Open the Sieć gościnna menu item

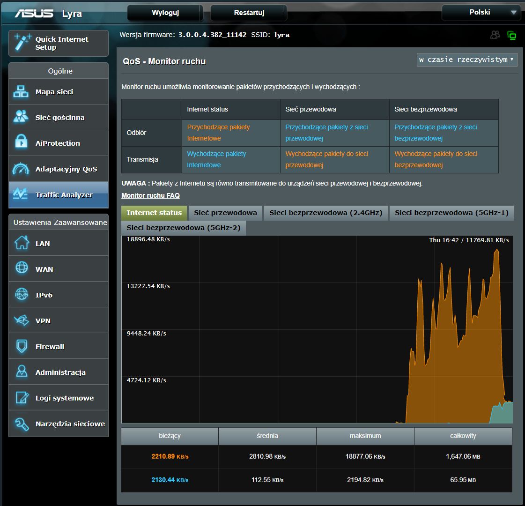pyautogui.click(x=59, y=117)
